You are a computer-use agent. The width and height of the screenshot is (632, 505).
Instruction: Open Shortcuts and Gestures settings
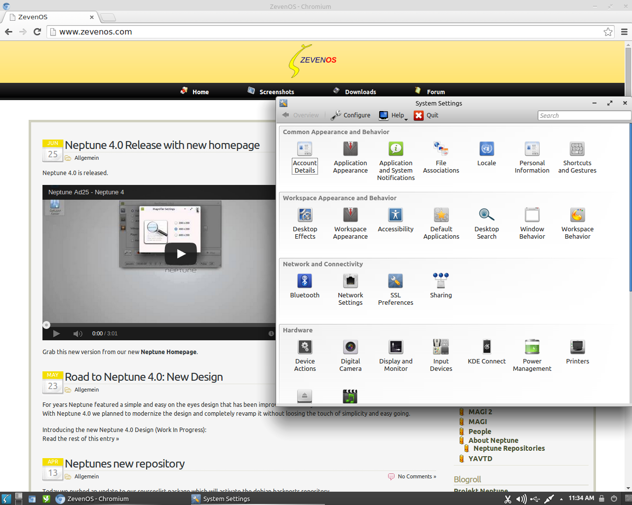[x=577, y=157]
